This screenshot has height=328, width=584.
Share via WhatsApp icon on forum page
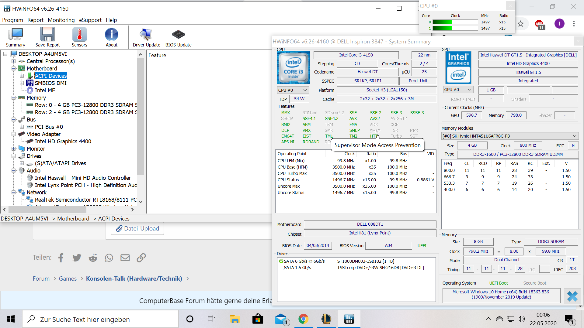pyautogui.click(x=109, y=258)
